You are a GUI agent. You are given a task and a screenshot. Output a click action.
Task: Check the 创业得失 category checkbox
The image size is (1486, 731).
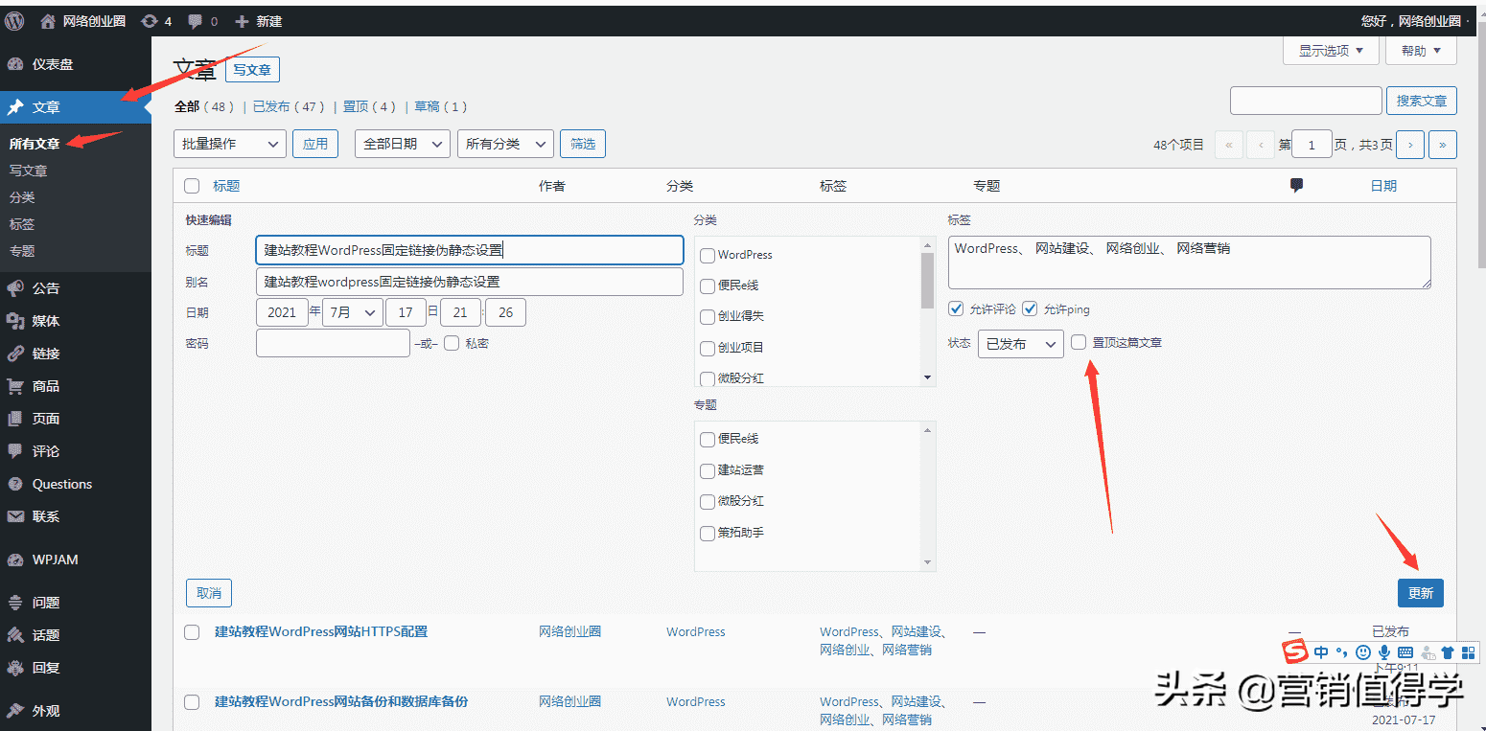708,317
